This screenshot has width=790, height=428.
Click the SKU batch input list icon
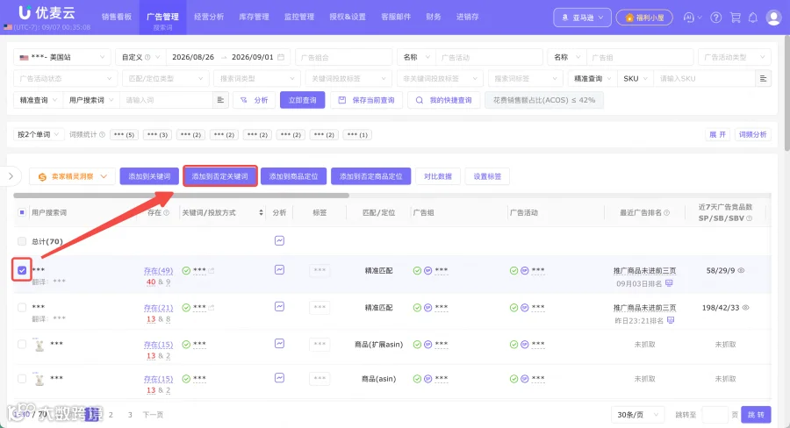tap(764, 79)
